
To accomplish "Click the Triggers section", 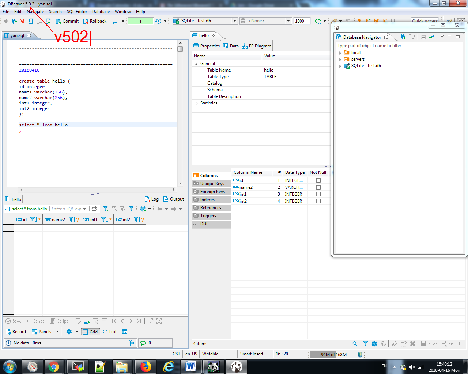I will pyautogui.click(x=211, y=216).
